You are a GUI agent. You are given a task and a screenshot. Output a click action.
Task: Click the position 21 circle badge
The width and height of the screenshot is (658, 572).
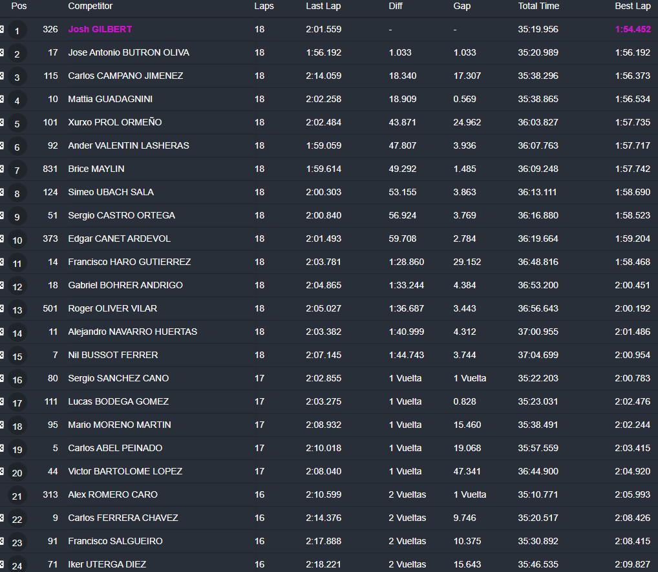(17, 496)
